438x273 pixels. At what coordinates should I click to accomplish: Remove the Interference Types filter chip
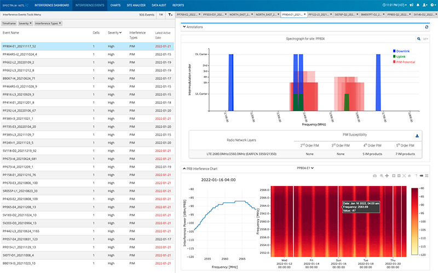[x=60, y=23]
